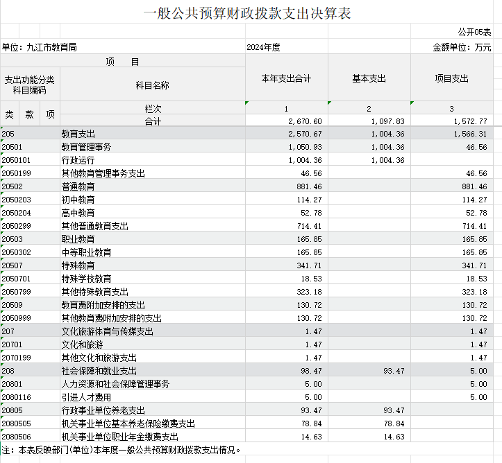Viewport: 502px width, 463px height.
Task: Click the 支出功能分类科目编码 header cell
Action: [29, 85]
